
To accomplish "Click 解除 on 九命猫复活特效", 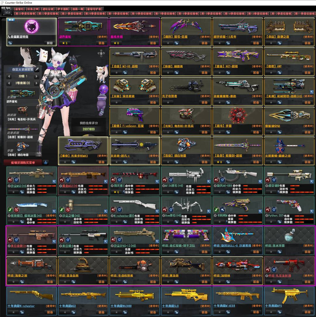I will (x=50, y=43).
